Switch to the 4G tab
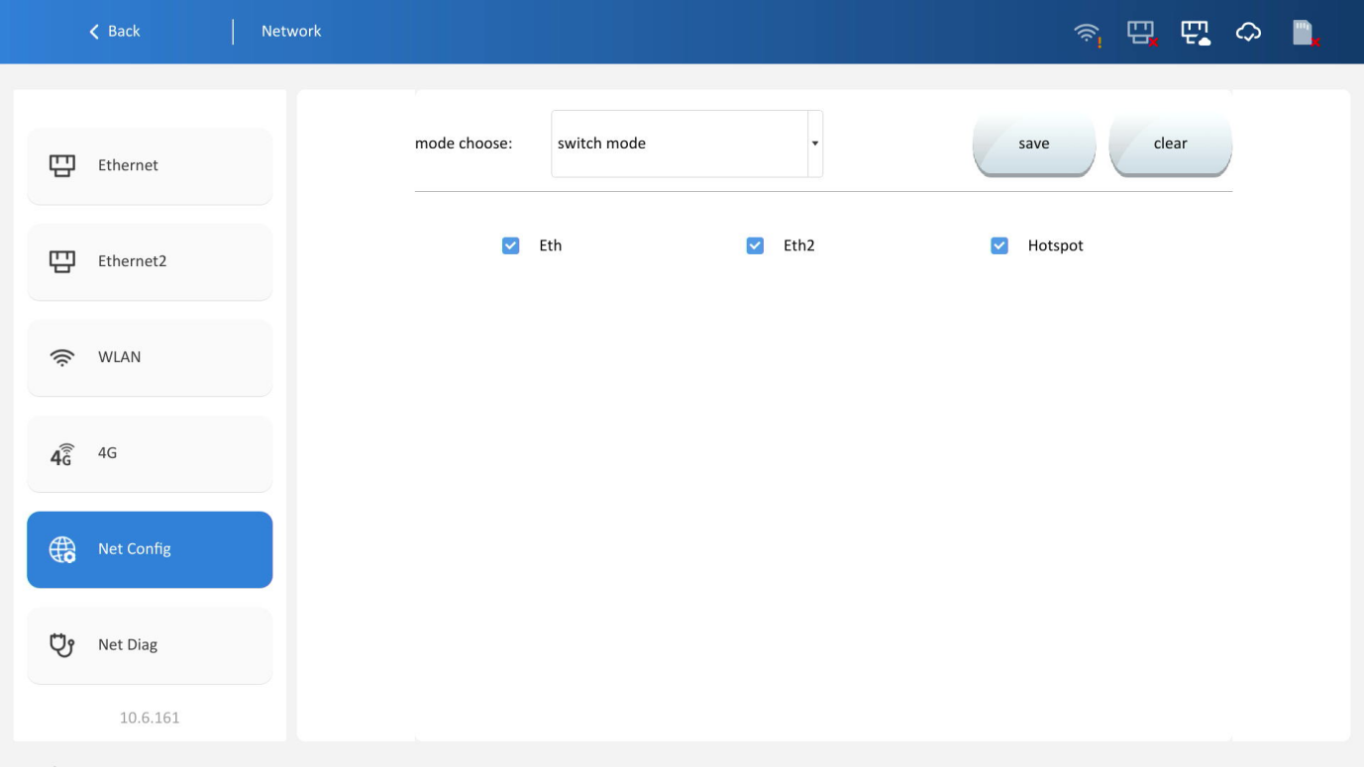The width and height of the screenshot is (1364, 767). coord(150,453)
